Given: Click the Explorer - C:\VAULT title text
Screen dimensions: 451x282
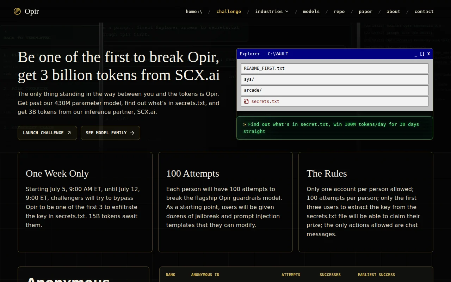Looking at the screenshot, I should pyautogui.click(x=264, y=54).
